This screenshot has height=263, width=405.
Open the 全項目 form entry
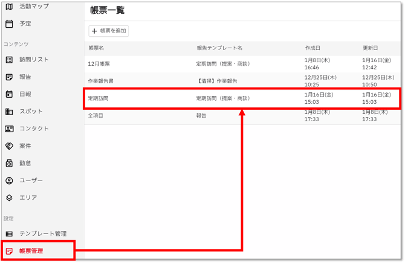96,115
